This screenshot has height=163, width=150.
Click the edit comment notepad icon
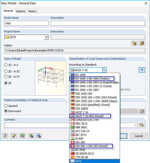[x=14, y=136]
